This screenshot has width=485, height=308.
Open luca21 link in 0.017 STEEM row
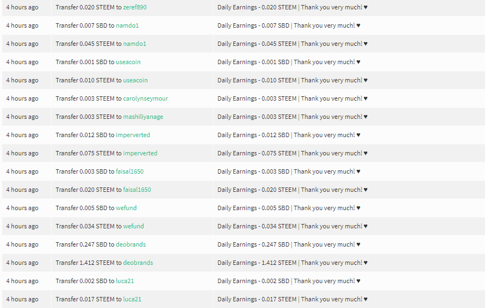click(132, 299)
